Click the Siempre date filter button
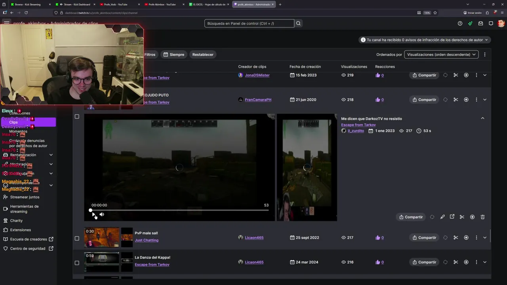Image resolution: width=507 pixels, height=285 pixels. click(x=174, y=55)
